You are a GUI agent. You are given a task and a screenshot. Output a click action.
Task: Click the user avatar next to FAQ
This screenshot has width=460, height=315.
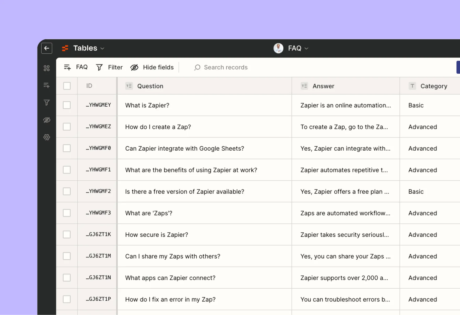tap(278, 48)
